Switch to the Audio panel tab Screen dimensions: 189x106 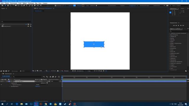(x=183, y=9)
